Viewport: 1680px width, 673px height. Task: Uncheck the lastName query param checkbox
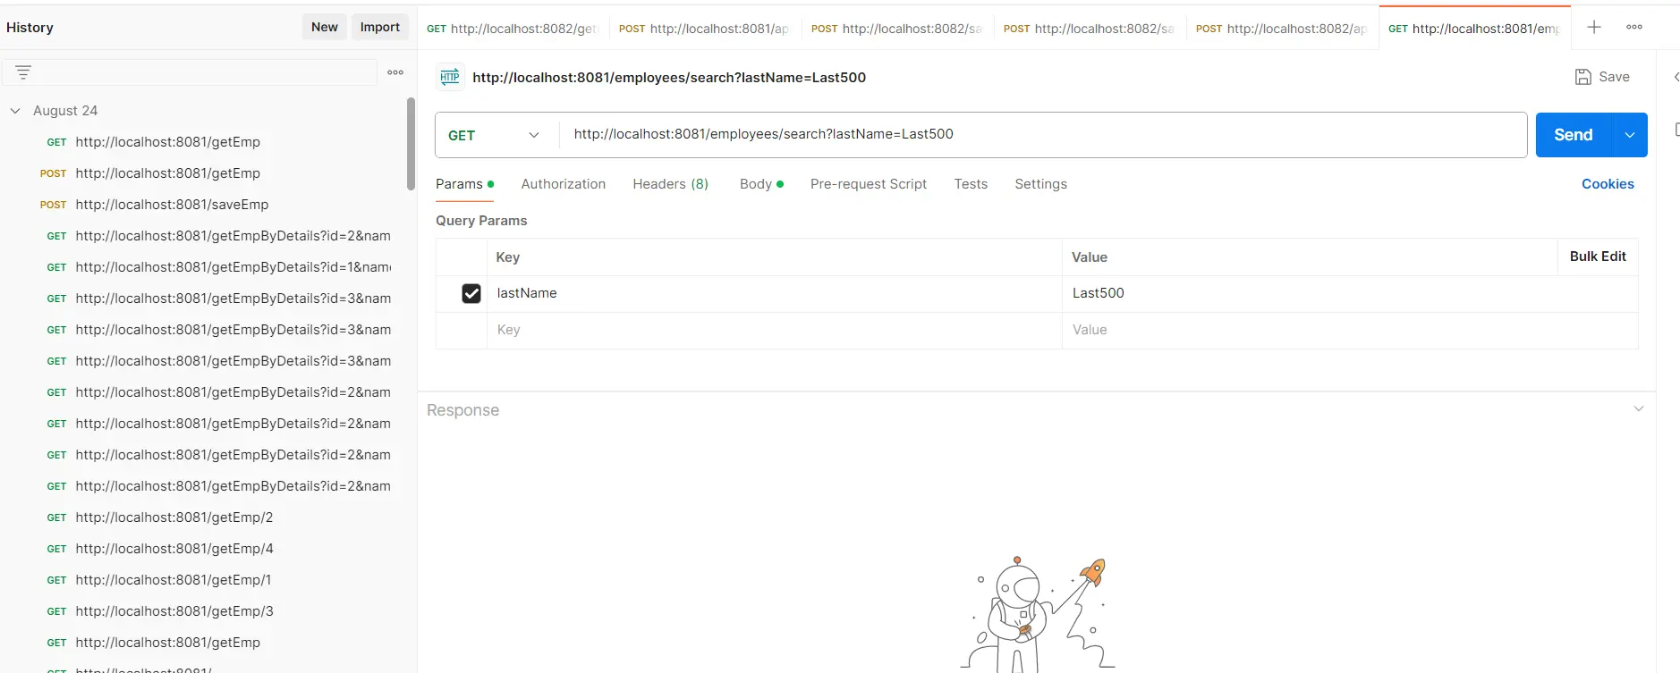[x=471, y=293]
